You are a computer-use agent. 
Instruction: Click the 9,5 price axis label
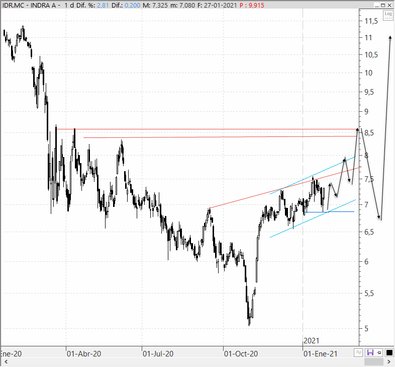(x=369, y=92)
